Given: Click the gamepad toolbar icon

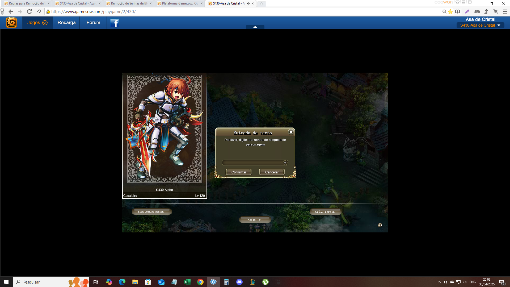Looking at the screenshot, I should (x=477, y=11).
